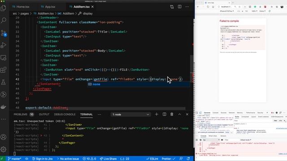This screenshot has height=161, width=287.
Task: Click the pages breadcrumb segment
Action: [x=25, y=13]
